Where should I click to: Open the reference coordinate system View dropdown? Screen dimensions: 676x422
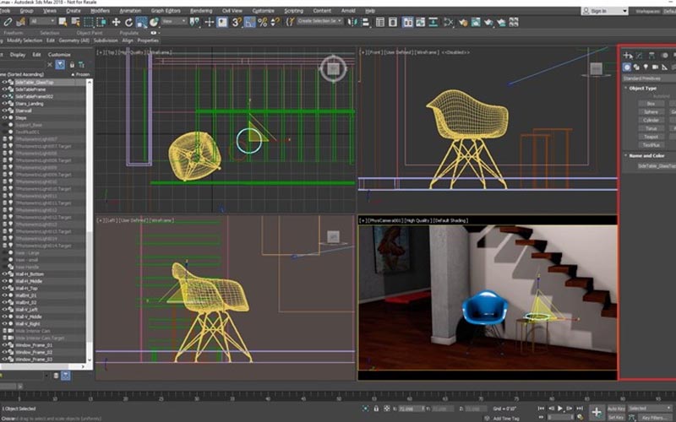174,20
